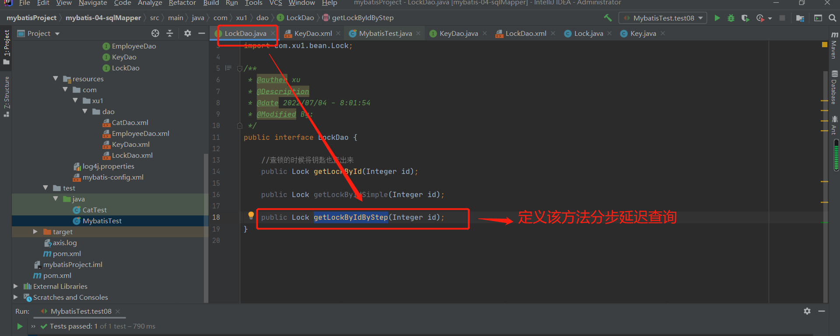
Task: Start debugging with the bug icon
Action: 731,18
